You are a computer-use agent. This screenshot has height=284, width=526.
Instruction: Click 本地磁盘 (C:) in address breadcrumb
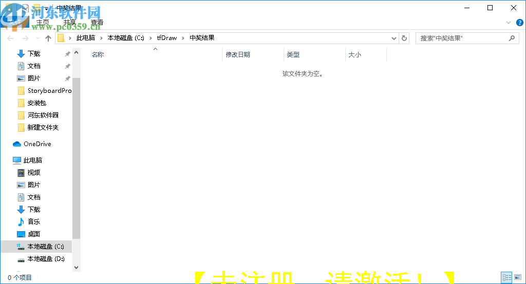pos(126,38)
